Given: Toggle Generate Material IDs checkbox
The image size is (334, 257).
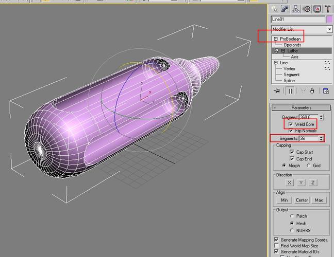Looking at the screenshot, I should pyautogui.click(x=276, y=251).
